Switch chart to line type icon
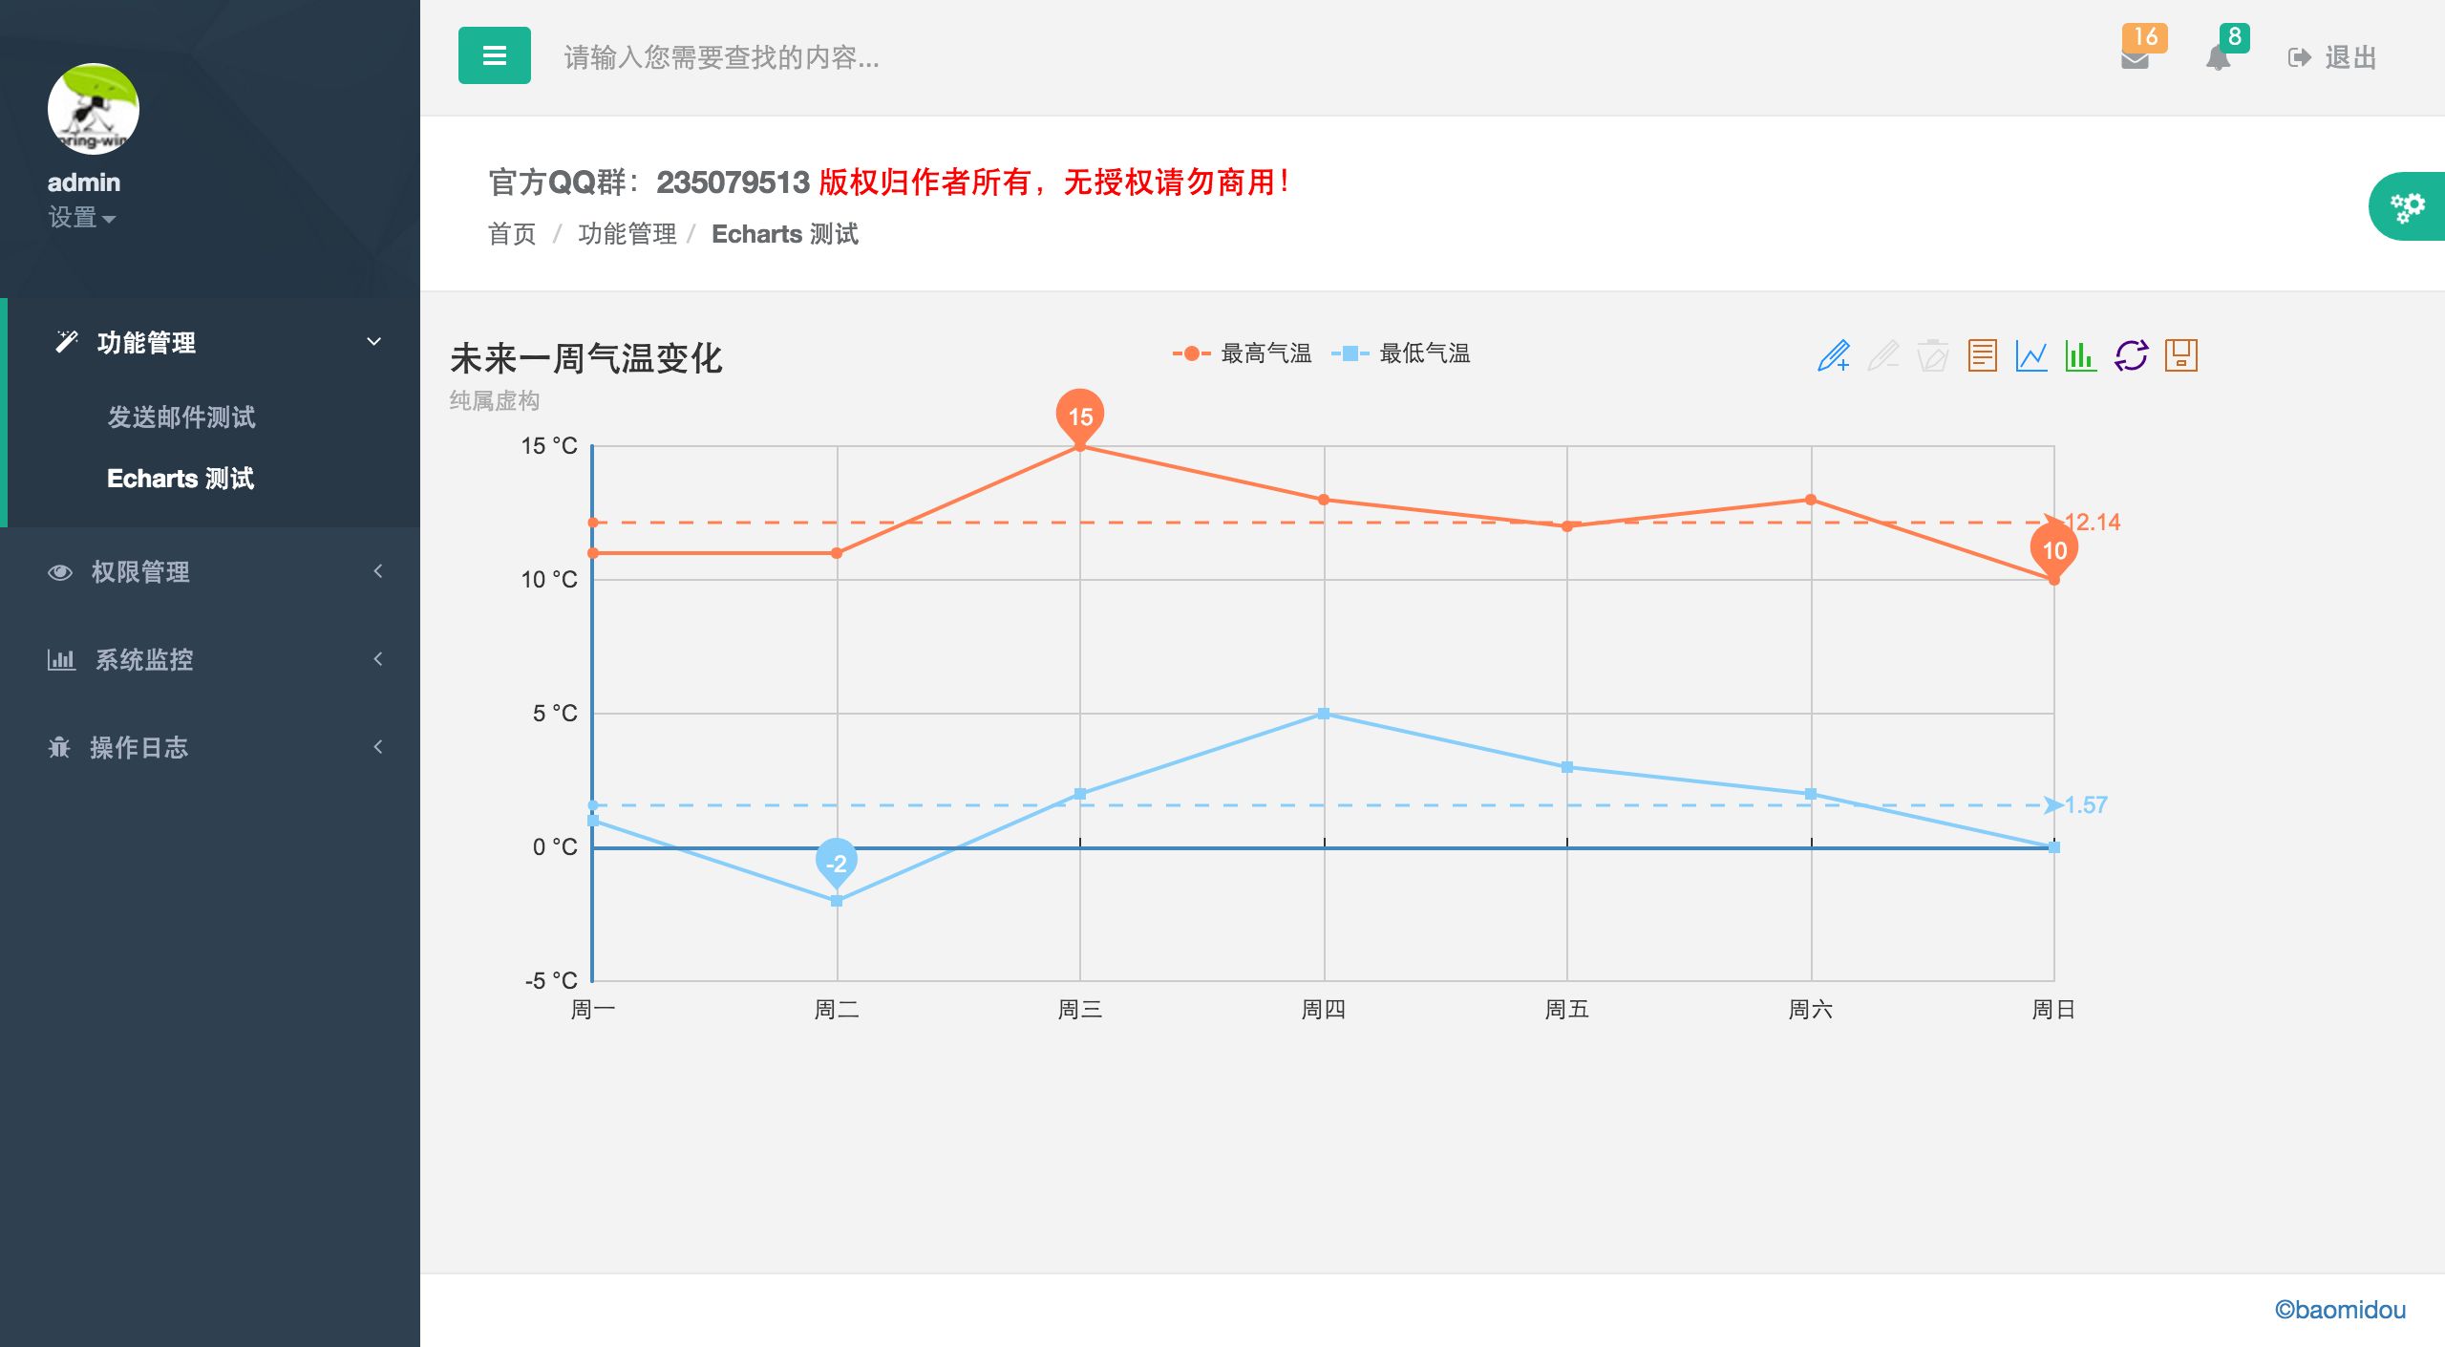 pos(2031,355)
